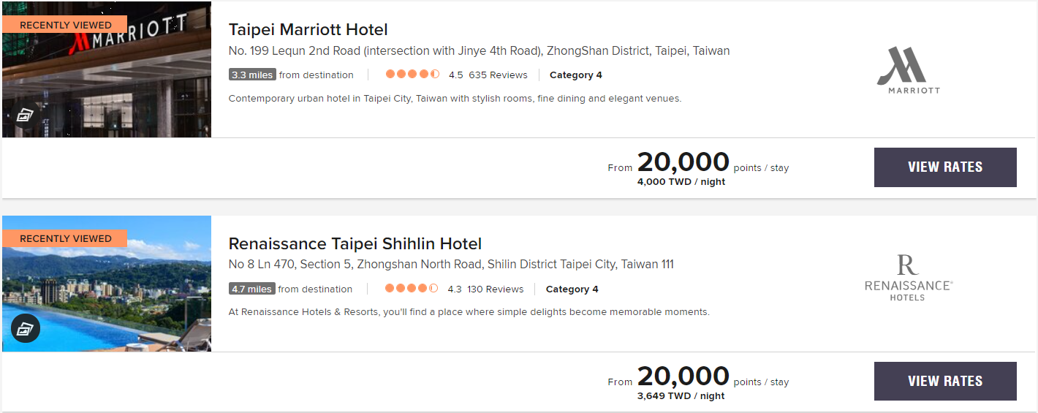Click the Renaissance address on Zhongshan North Road
The width and height of the screenshot is (1038, 413).
pos(451,265)
